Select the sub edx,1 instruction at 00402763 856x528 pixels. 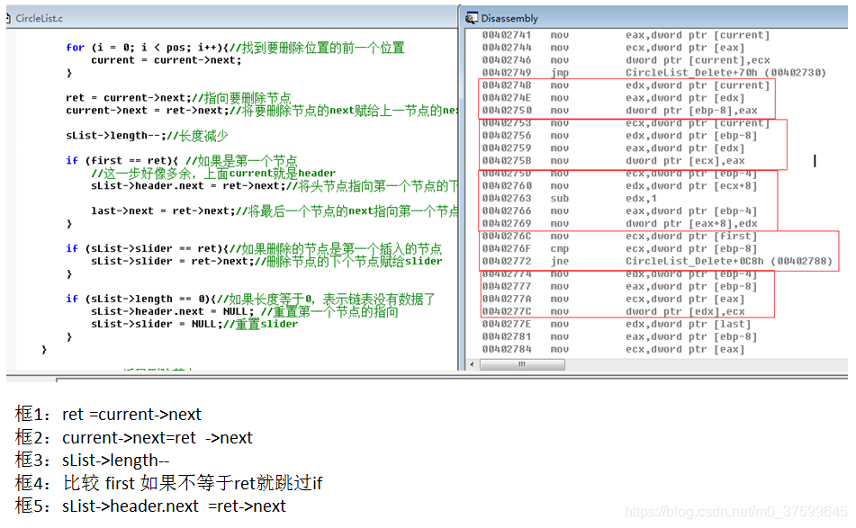click(570, 198)
